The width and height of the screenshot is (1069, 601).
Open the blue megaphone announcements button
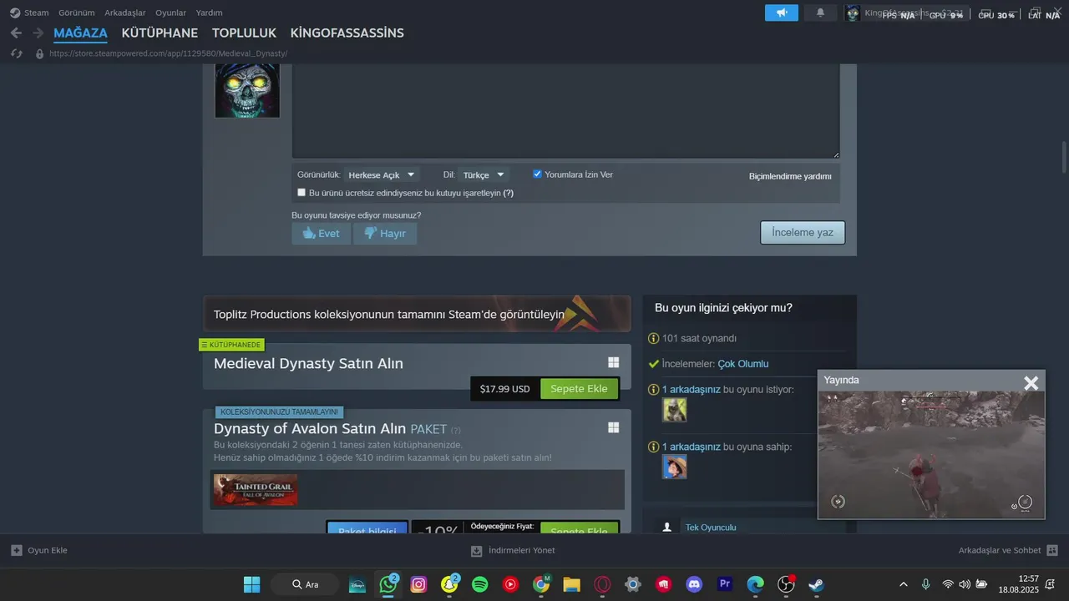click(782, 13)
